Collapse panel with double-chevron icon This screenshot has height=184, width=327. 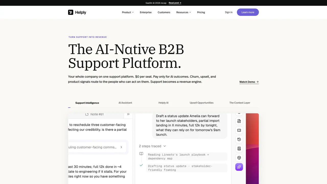(128, 114)
